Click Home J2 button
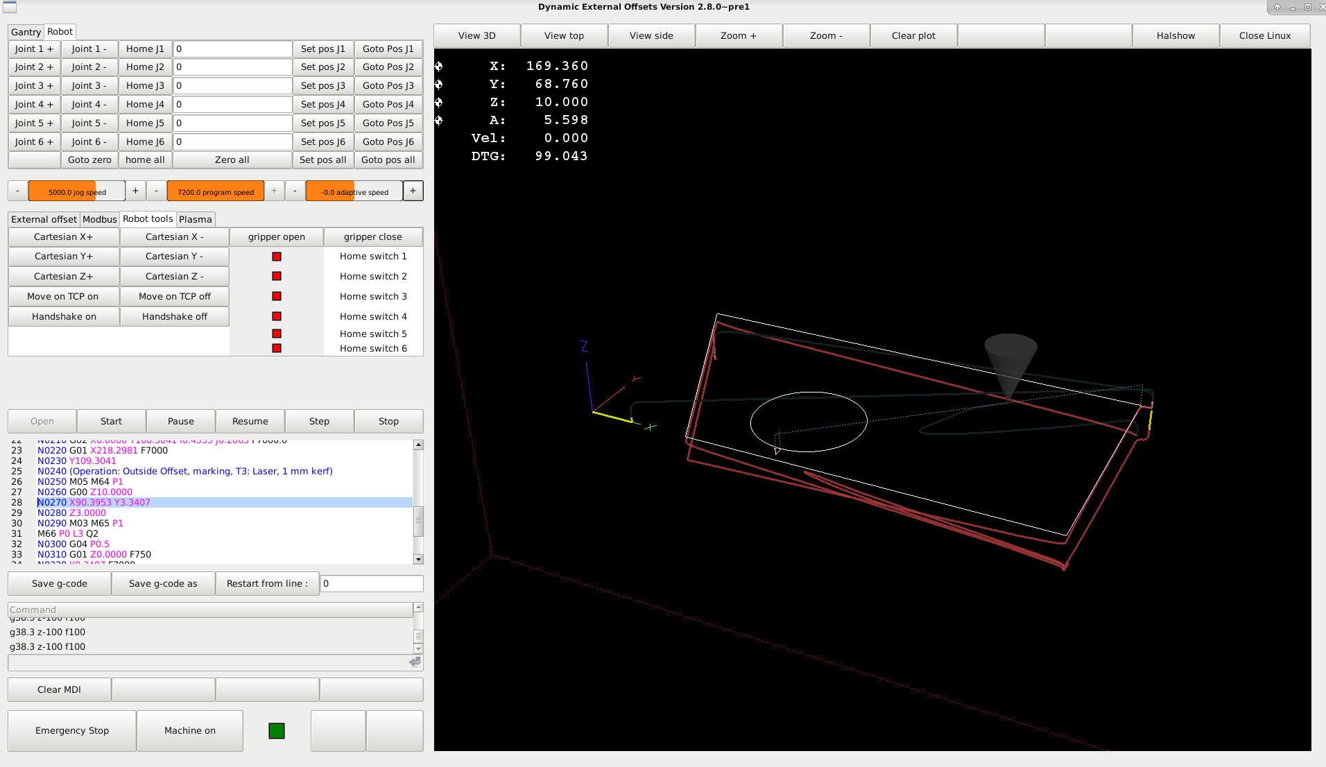 click(x=145, y=67)
